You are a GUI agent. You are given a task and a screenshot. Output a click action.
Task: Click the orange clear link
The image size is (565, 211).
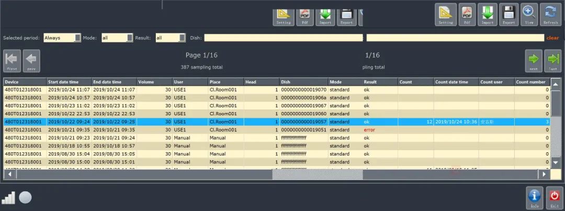click(552, 38)
